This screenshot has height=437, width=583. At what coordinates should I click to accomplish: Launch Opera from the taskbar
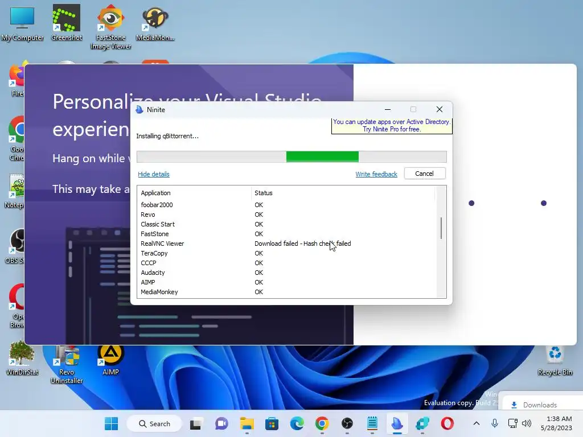click(447, 423)
